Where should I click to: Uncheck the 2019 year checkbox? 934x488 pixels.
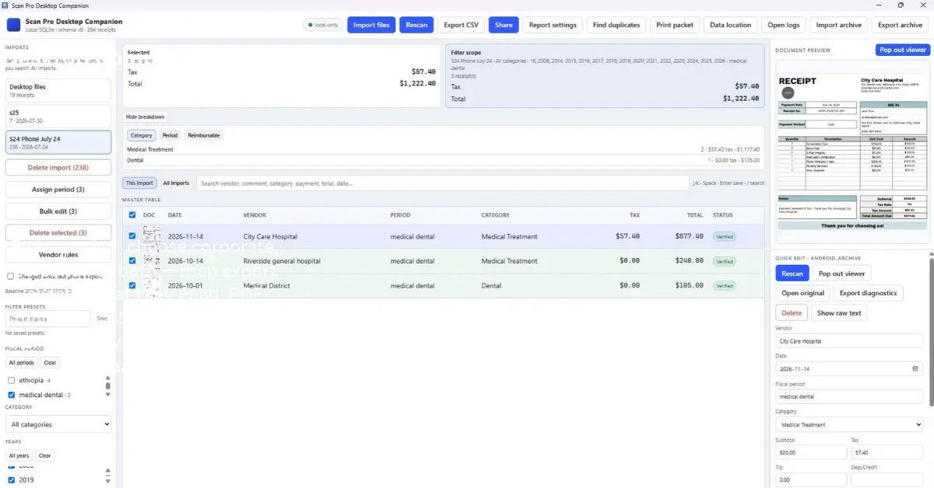point(12,480)
